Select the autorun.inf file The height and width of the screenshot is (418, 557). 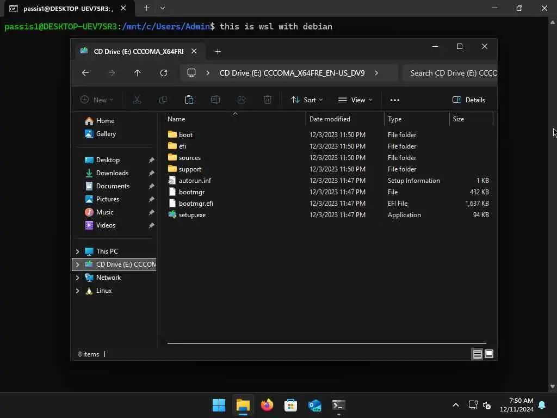[195, 181]
